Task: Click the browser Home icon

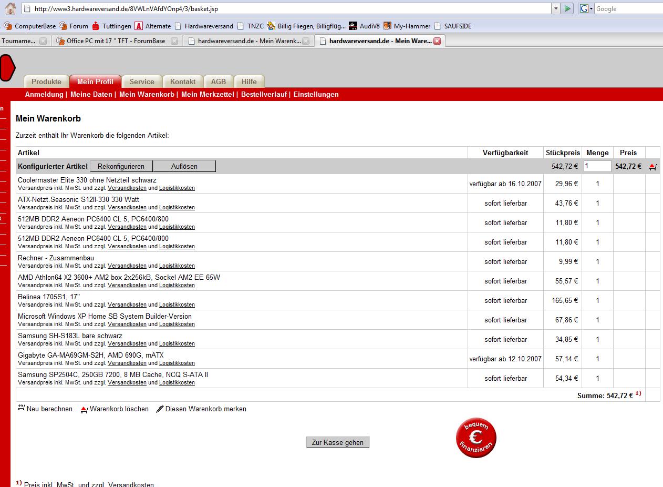Action: pyautogui.click(x=11, y=8)
